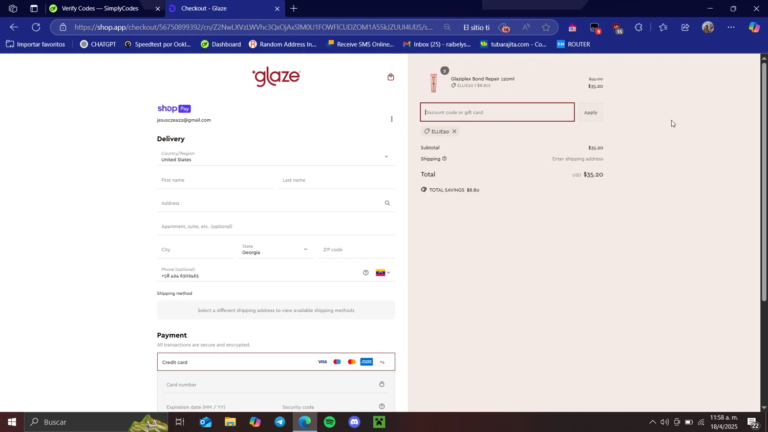Click the address search magnifier icon
The width and height of the screenshot is (768, 432).
tap(387, 203)
